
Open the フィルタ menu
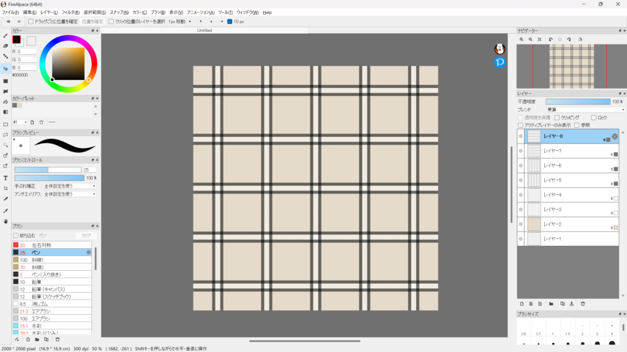pyautogui.click(x=70, y=12)
